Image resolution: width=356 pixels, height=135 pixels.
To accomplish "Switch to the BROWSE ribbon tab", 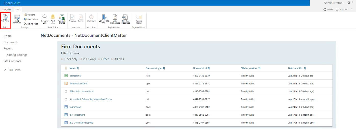I will click(x=7, y=10).
